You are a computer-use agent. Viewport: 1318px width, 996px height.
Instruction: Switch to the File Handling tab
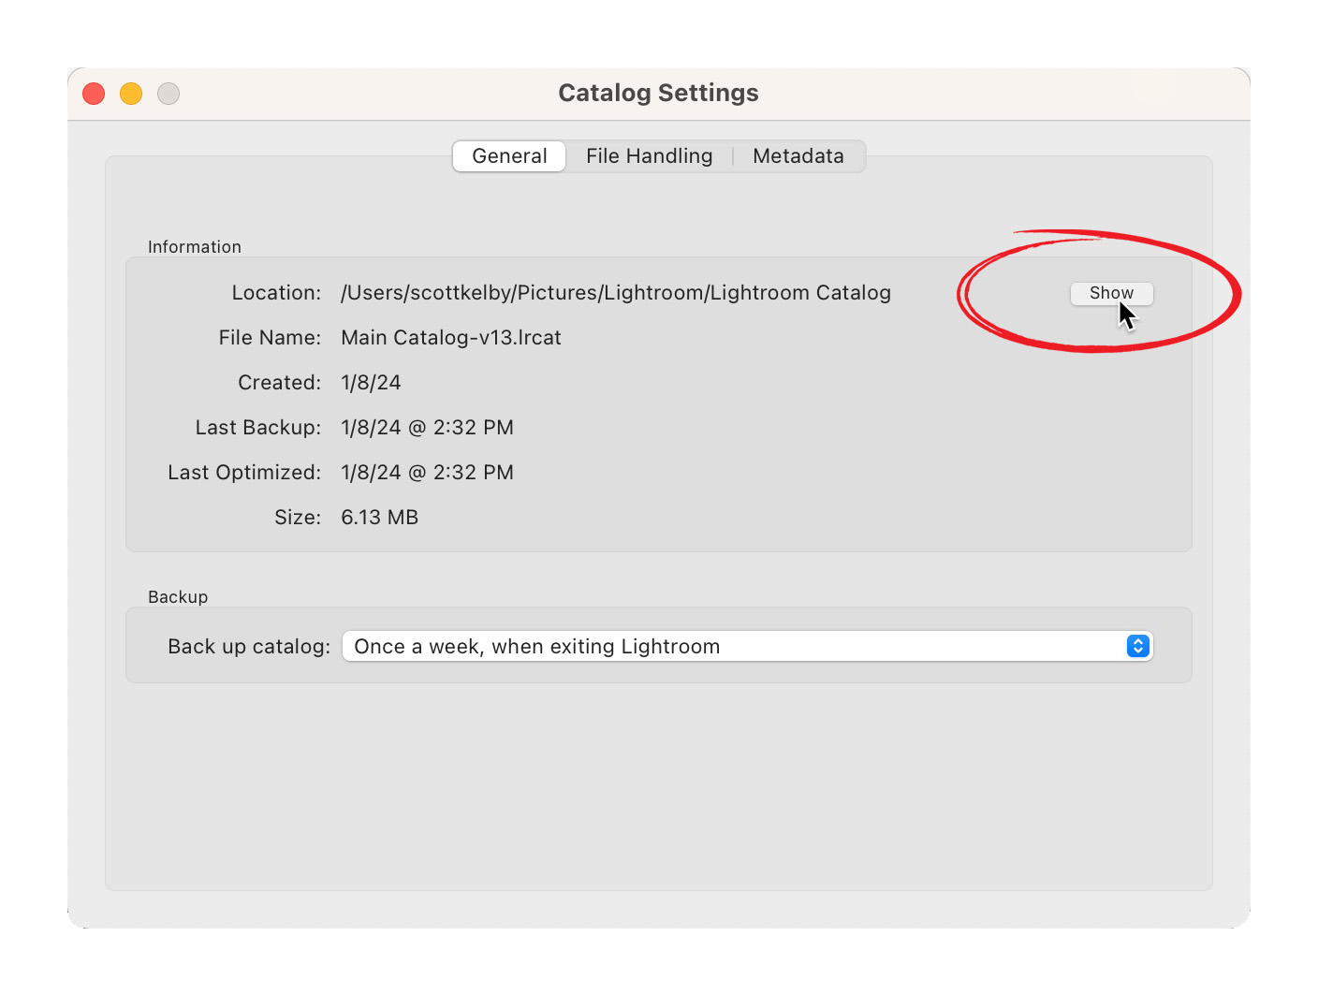click(650, 155)
